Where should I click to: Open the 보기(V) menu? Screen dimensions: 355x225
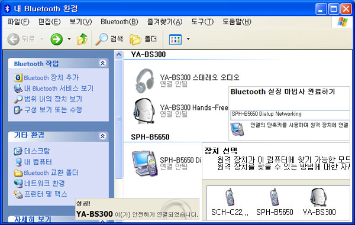[80, 22]
